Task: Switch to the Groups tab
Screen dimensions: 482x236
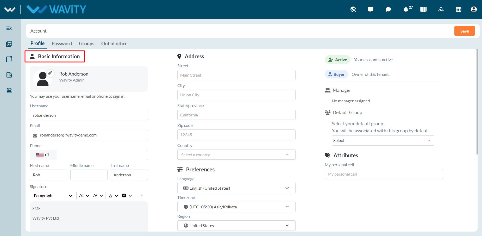Action: click(x=87, y=44)
